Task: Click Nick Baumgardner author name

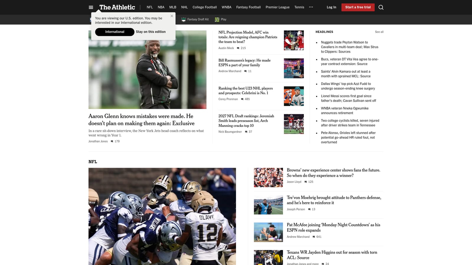Action: [x=230, y=132]
